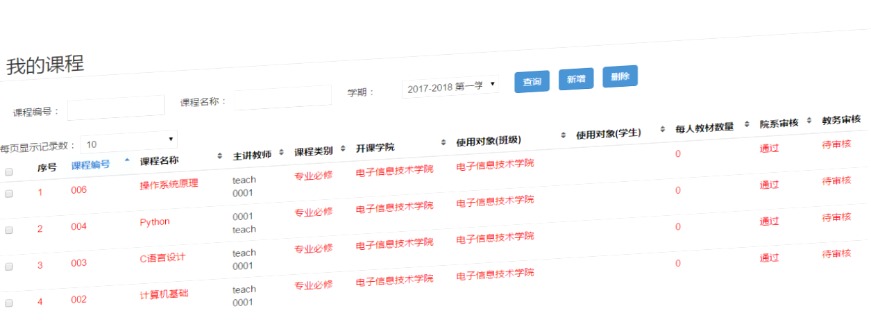Click into the 课程名称 text box

[x=282, y=98]
